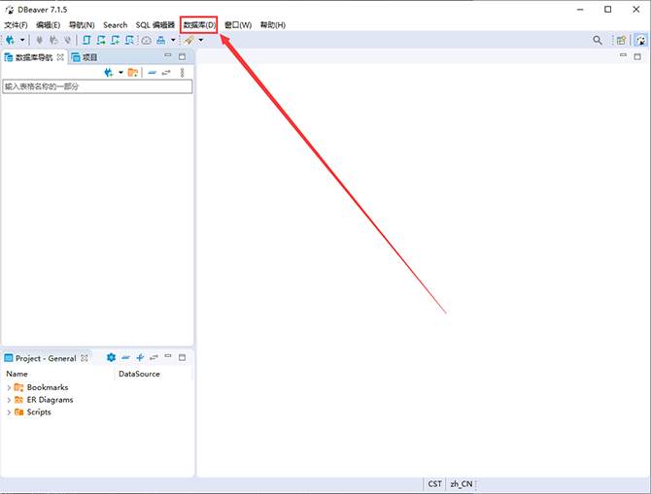The height and width of the screenshot is (494, 651).
Task: Focus the 输入表格名称的一部分 filter field
Action: tap(97, 86)
